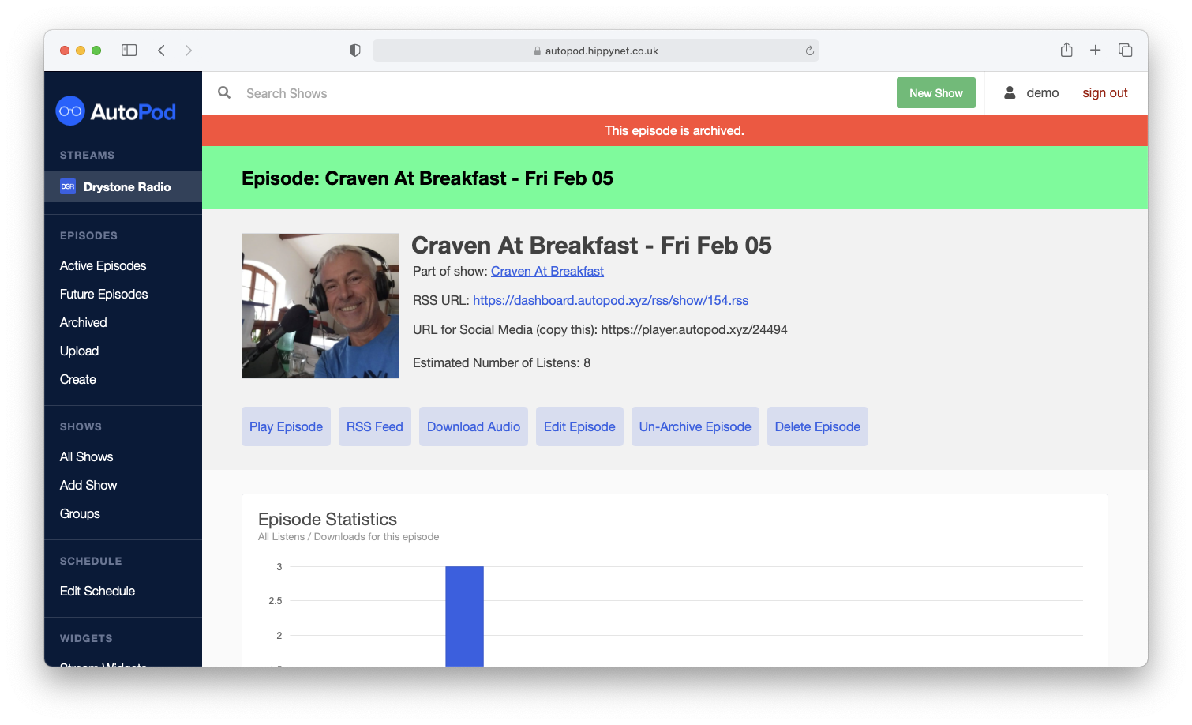Click the Play Episode button
Screen dimensions: 1192x725
coord(286,426)
